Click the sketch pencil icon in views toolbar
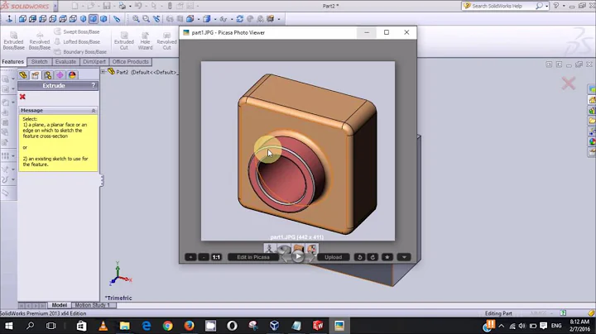Viewport: 596px width, 334px height. (x=117, y=18)
